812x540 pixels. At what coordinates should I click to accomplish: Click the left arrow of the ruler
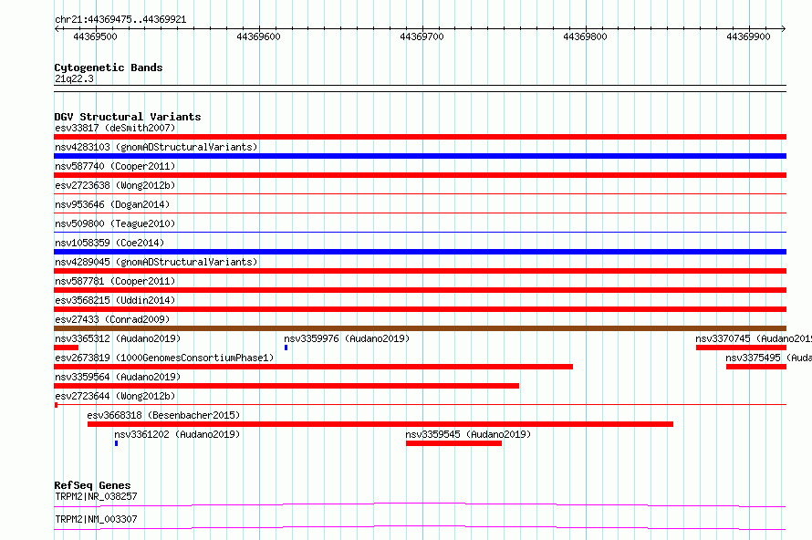point(57,29)
